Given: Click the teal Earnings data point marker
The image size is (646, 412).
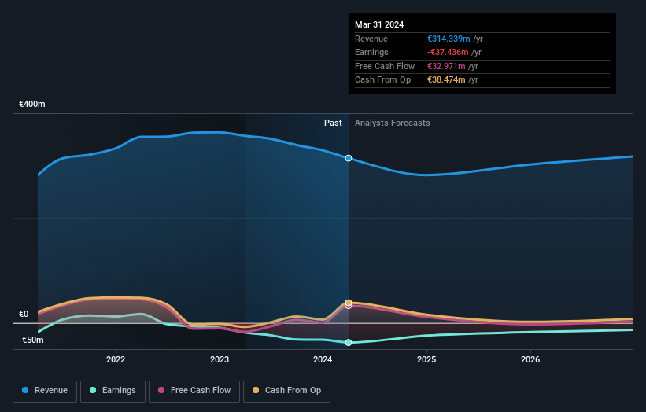Looking at the screenshot, I should (x=349, y=343).
